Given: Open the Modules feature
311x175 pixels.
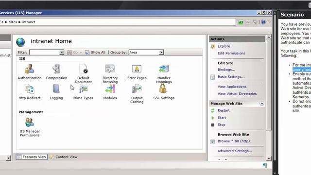Looking at the screenshot, I should [x=110, y=92].
